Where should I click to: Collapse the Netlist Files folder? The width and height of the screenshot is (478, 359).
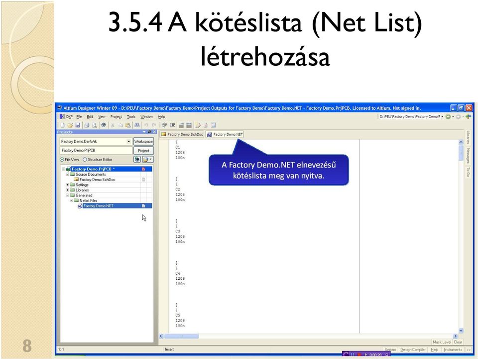click(x=71, y=200)
